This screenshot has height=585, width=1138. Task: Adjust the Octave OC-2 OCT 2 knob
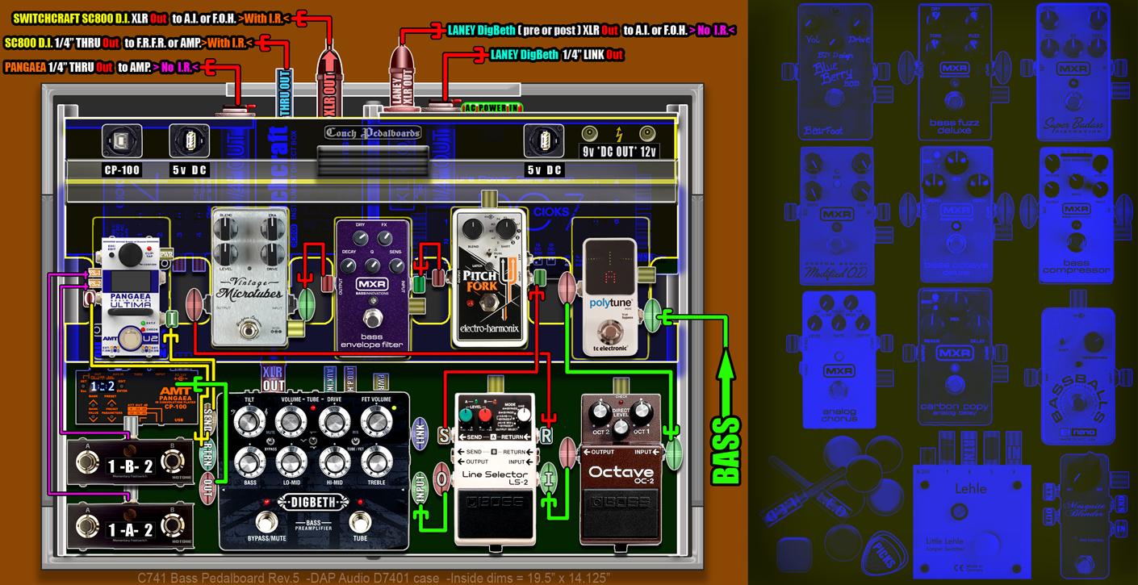599,413
